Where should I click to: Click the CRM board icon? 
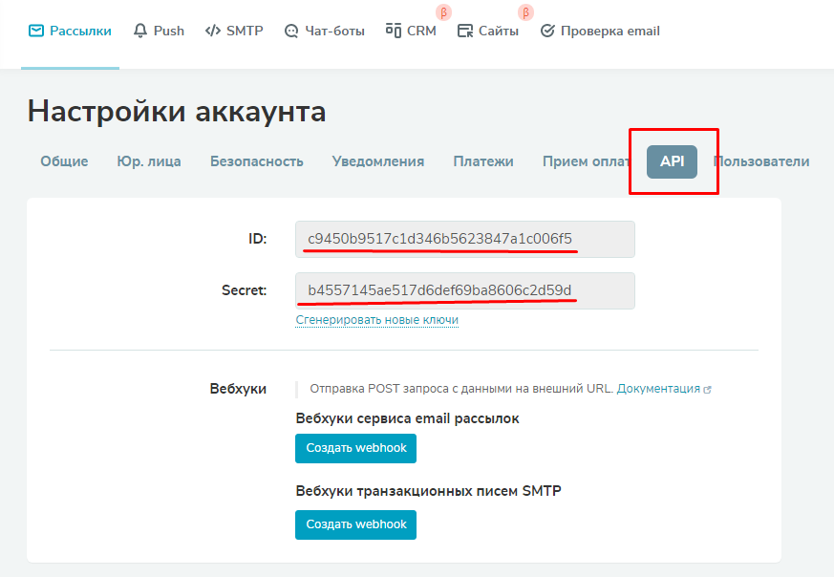(x=393, y=31)
